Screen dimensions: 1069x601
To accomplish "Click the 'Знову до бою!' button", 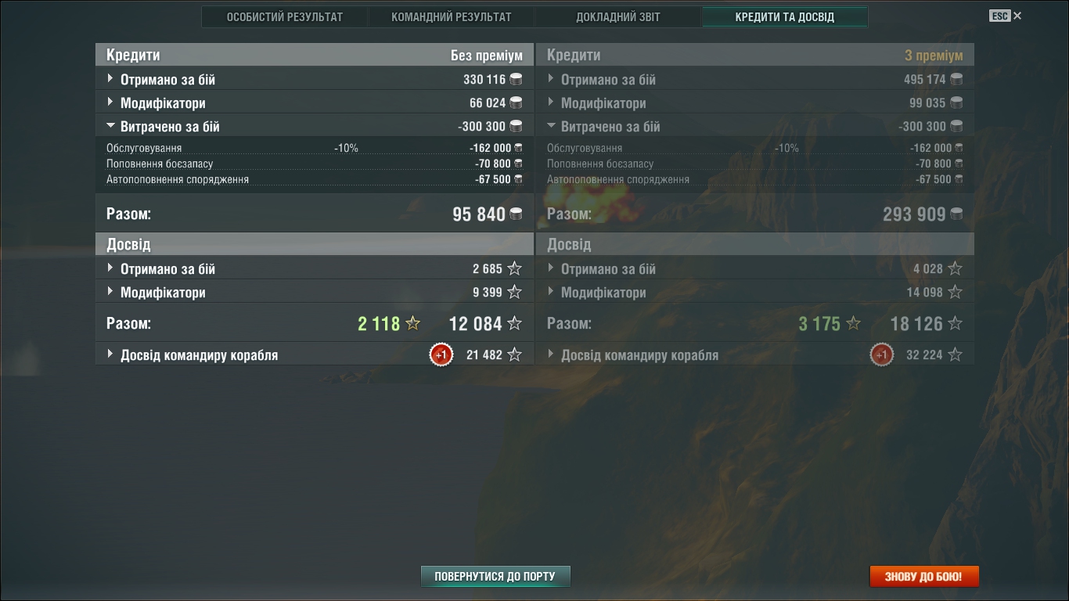I will (x=924, y=577).
